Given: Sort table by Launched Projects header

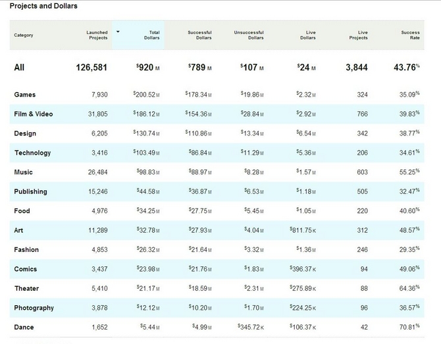Looking at the screenshot, I should pos(97,35).
